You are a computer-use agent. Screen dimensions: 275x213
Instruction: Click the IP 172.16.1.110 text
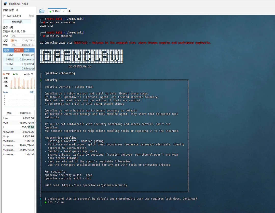point(12,16)
